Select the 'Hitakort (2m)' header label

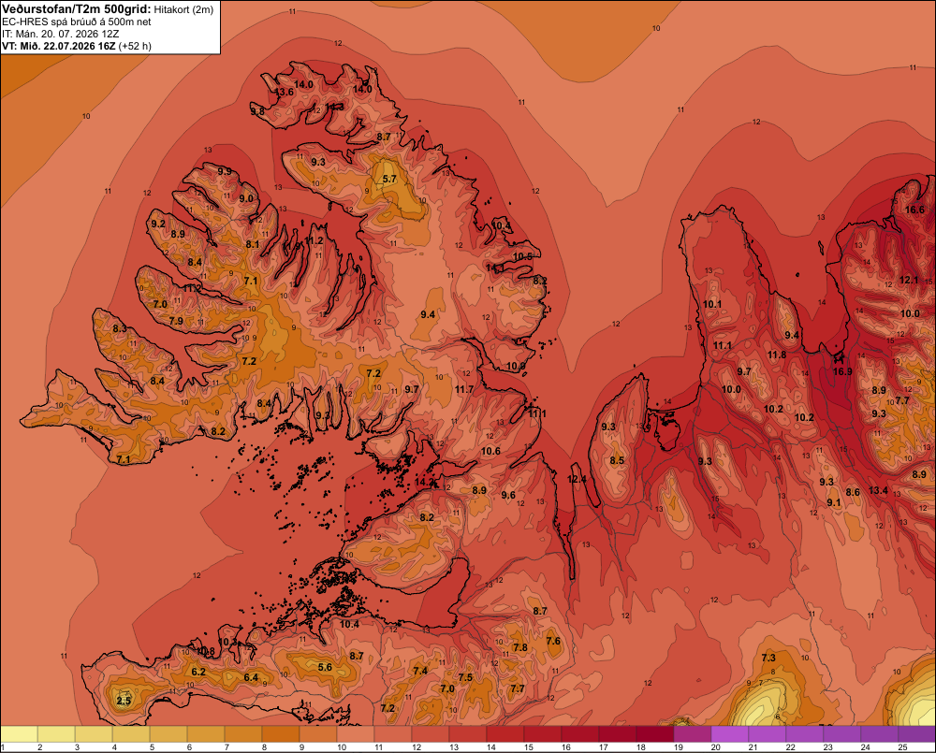[183, 9]
